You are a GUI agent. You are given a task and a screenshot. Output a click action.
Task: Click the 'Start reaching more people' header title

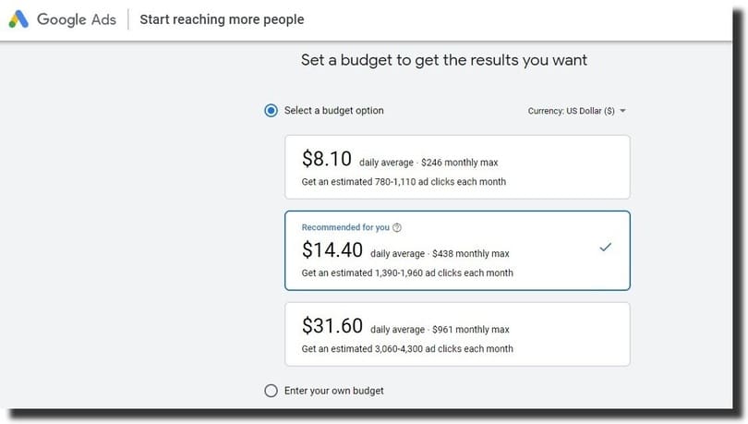(x=222, y=19)
